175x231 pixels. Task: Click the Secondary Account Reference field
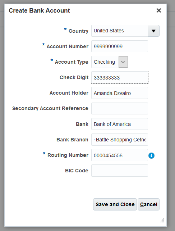(120, 108)
